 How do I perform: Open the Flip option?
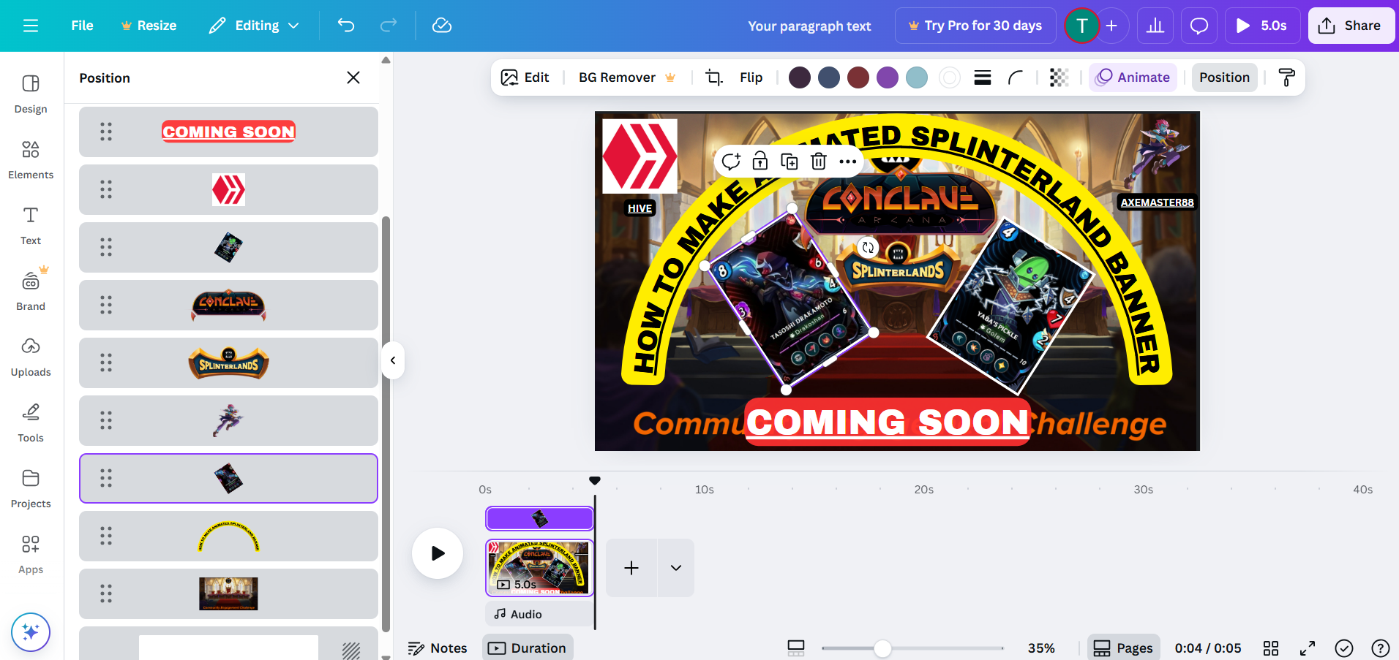click(x=751, y=77)
